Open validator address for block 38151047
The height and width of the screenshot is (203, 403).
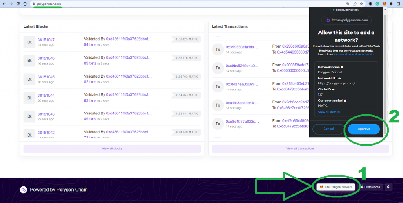coord(129,39)
